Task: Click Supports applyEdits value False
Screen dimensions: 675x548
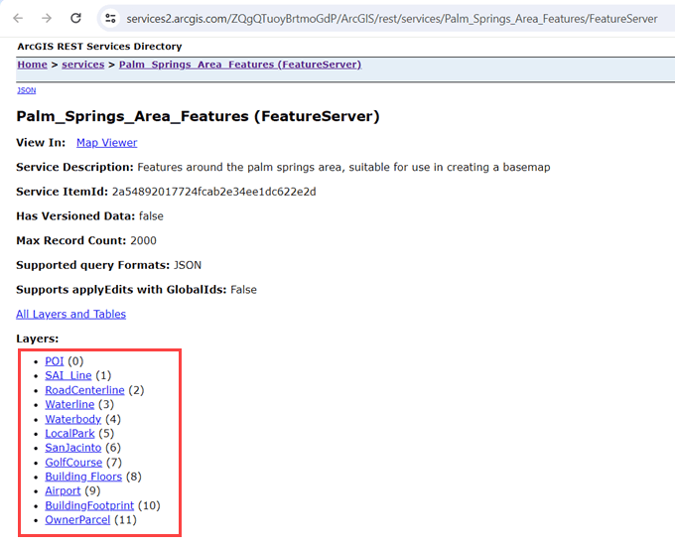Action: click(243, 290)
